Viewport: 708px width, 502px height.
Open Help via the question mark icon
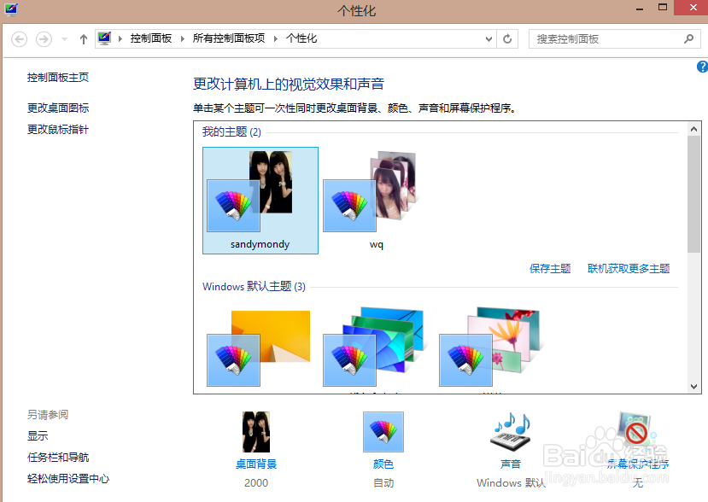pyautogui.click(x=703, y=67)
